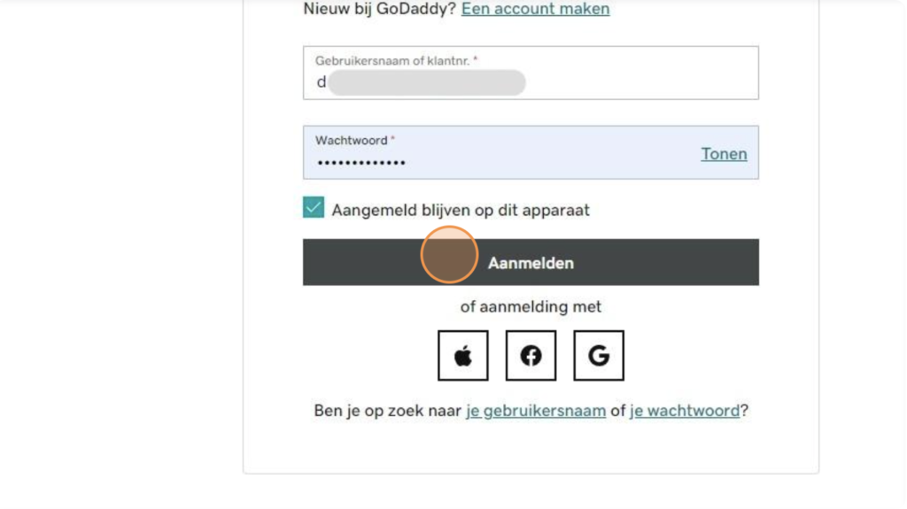Click the masked password dots
Screen dimensions: 907x509
pyautogui.click(x=361, y=163)
